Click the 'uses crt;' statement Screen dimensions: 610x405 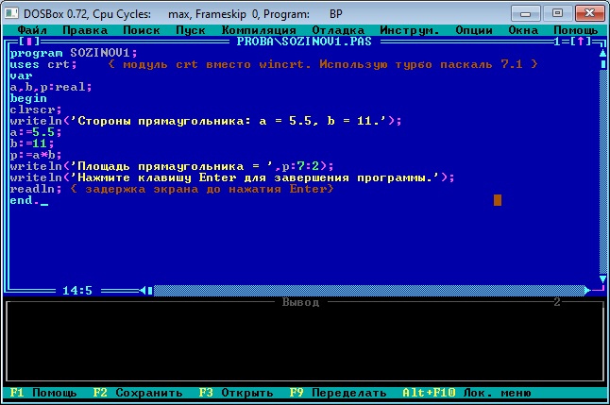pos(43,64)
